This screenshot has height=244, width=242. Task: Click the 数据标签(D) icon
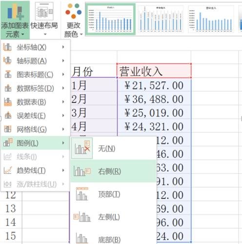click(8, 88)
